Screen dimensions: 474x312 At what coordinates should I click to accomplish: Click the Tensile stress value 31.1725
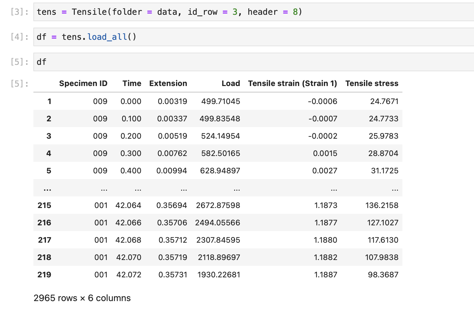[385, 171]
